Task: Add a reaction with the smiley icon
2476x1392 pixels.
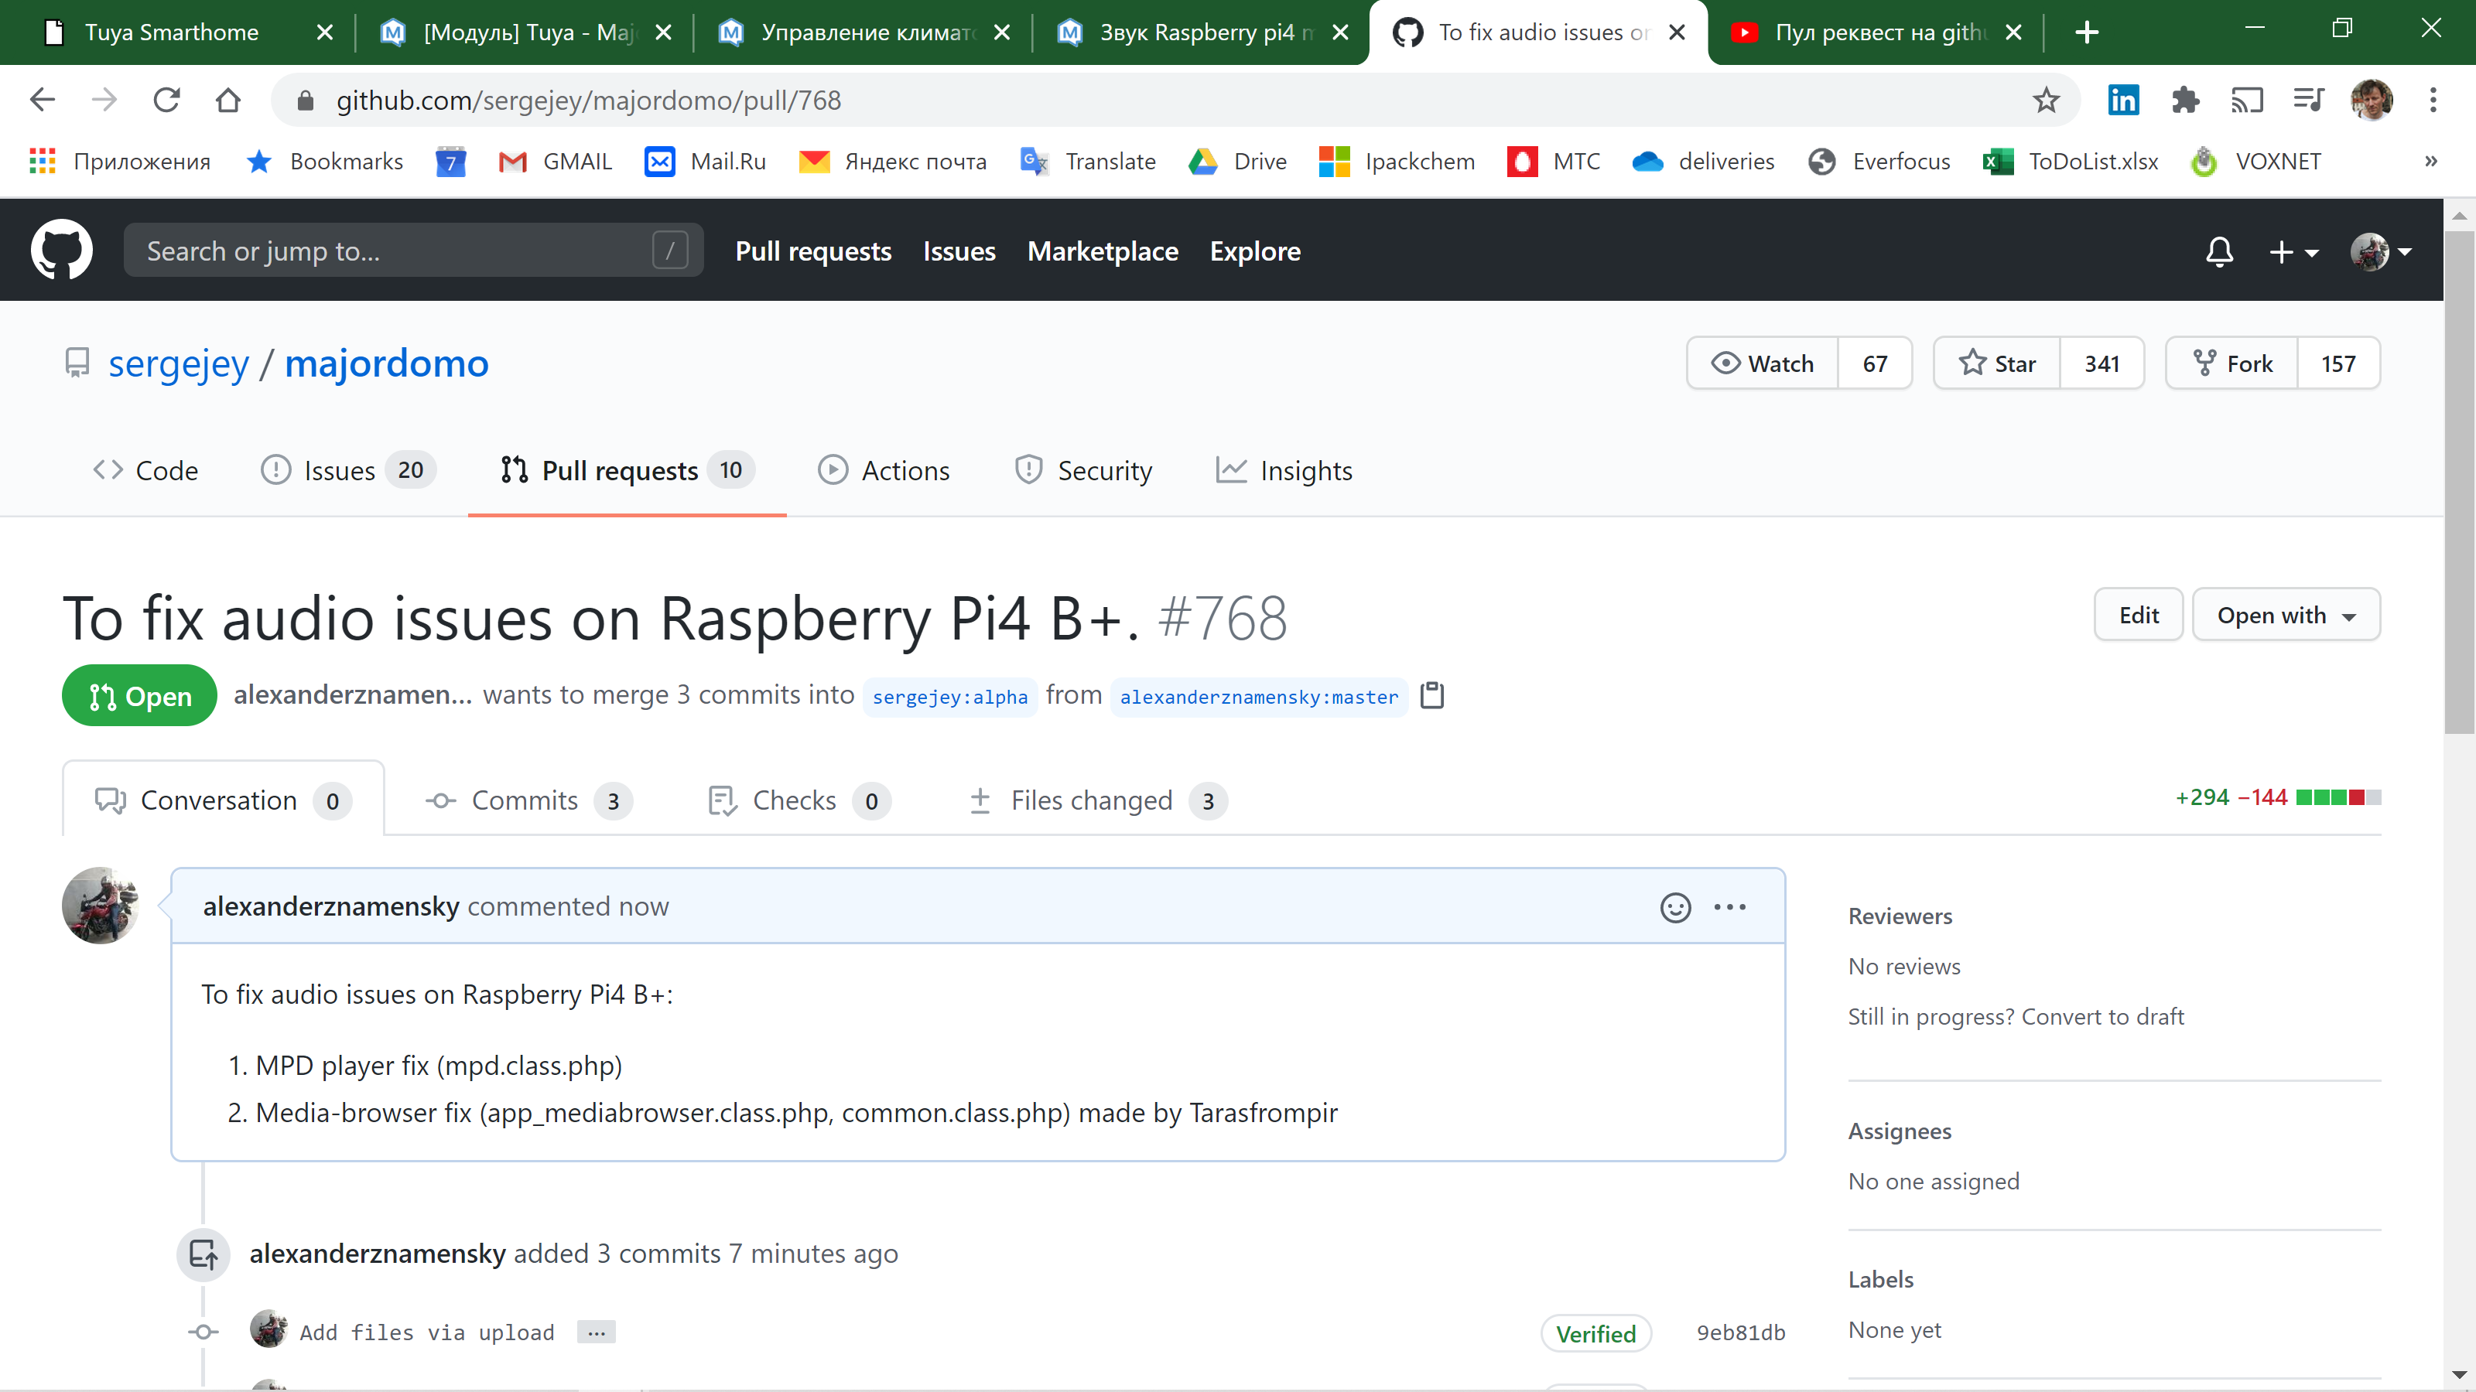Action: point(1675,907)
